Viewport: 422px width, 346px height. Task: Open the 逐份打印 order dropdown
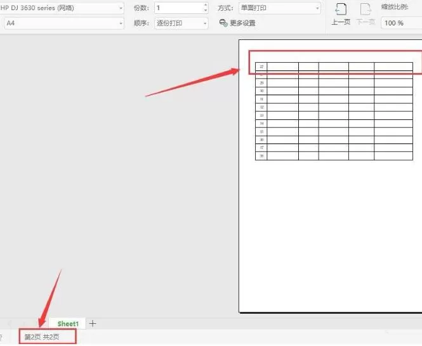(181, 23)
